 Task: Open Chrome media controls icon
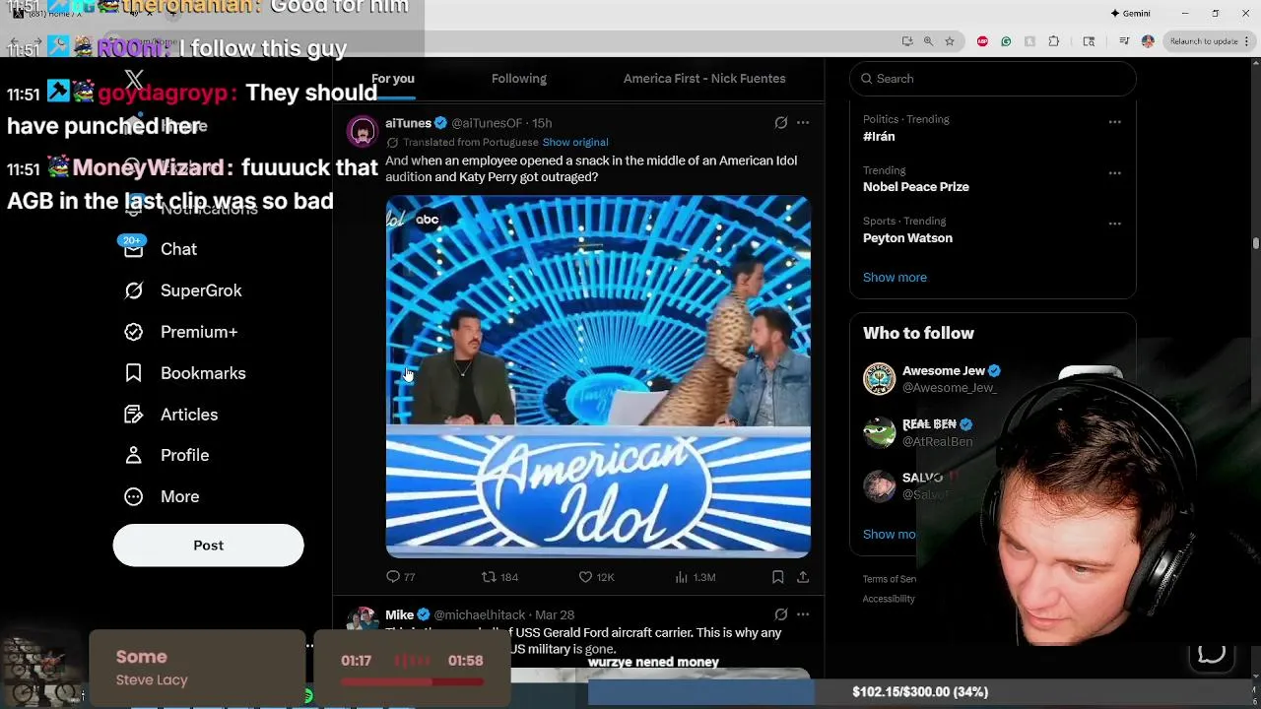[x=1124, y=41]
